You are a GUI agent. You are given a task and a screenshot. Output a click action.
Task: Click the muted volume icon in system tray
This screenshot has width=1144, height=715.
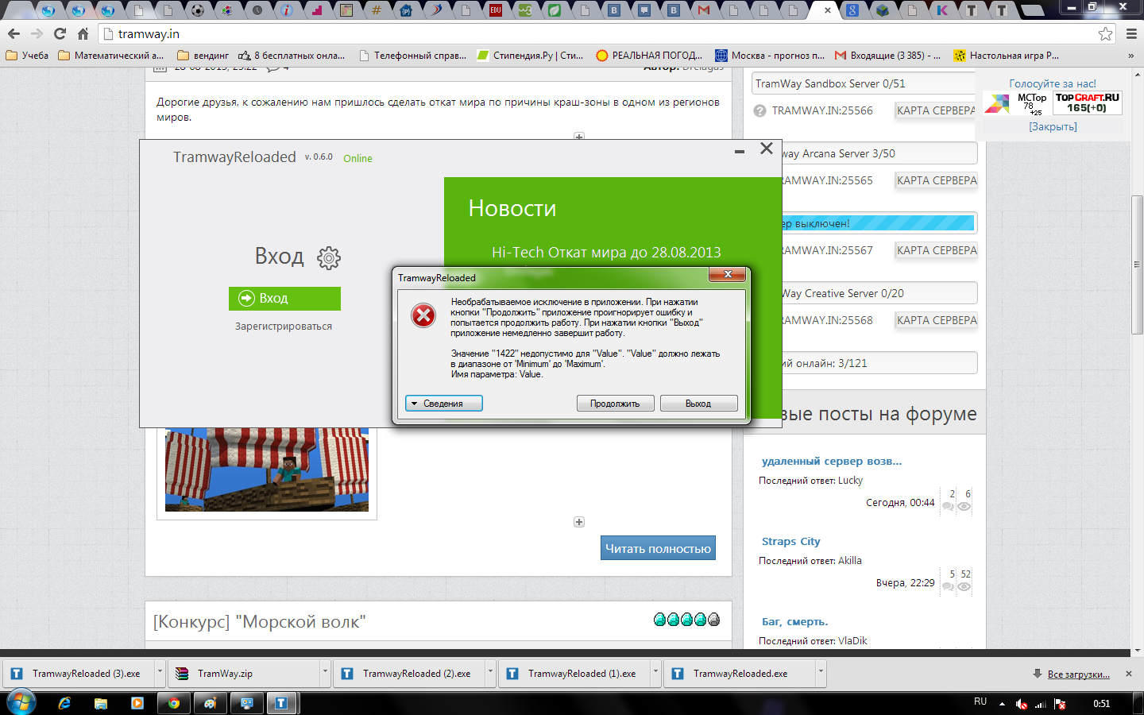[x=1022, y=704]
